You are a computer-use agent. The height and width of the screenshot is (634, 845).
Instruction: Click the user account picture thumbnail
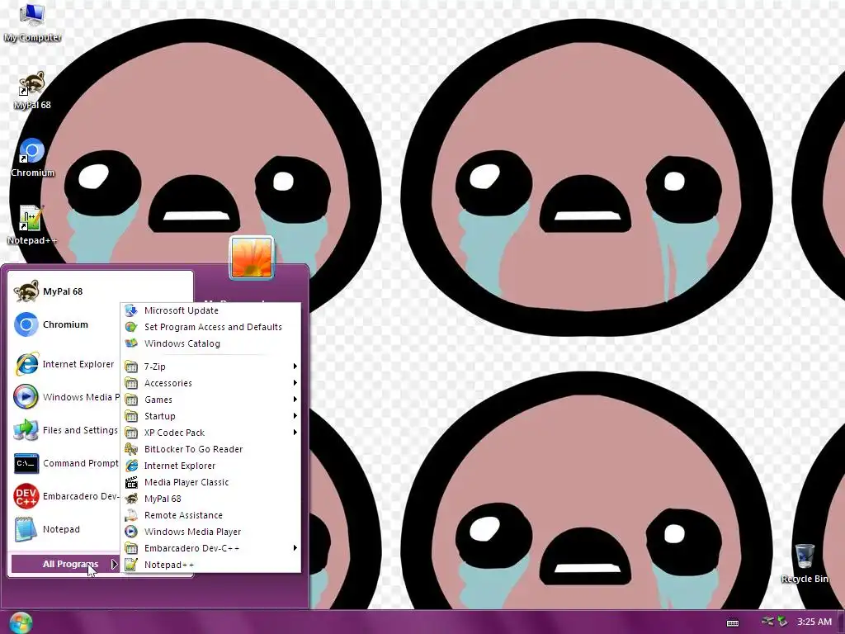click(x=252, y=258)
